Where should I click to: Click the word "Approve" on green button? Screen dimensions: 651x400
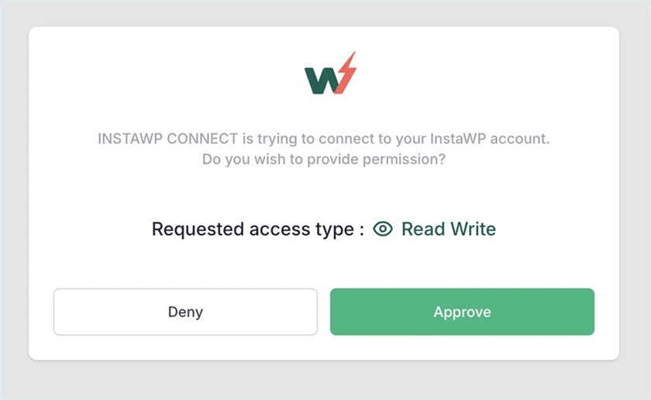pos(462,312)
